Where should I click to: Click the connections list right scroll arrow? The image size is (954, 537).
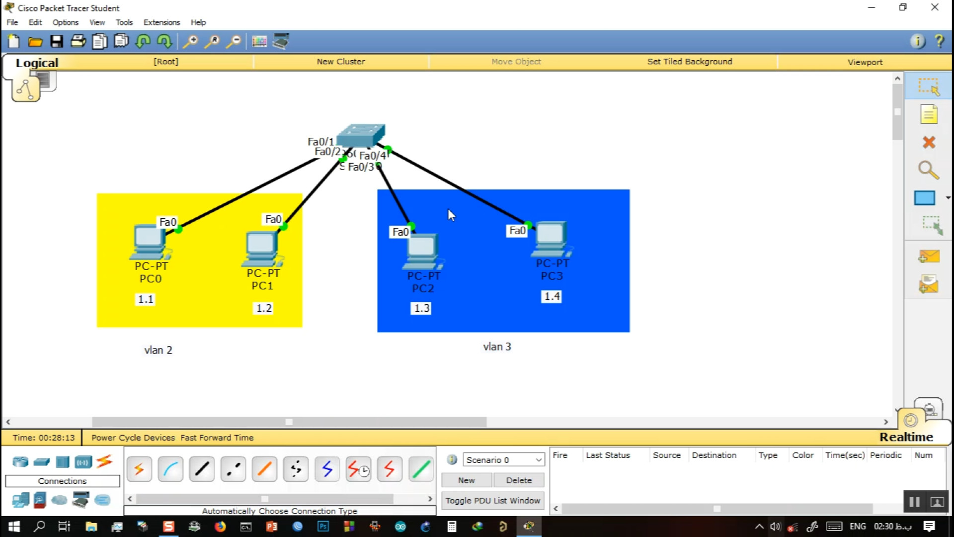(x=430, y=499)
